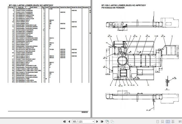Viewport: 182px width, 124px height.
Task: Click the Remarks column header
Action: (85, 7)
